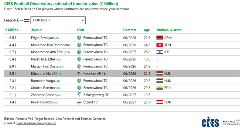The height and width of the screenshot is (128, 243).
Task: Sort by the € Million column header
Action: 12,30
